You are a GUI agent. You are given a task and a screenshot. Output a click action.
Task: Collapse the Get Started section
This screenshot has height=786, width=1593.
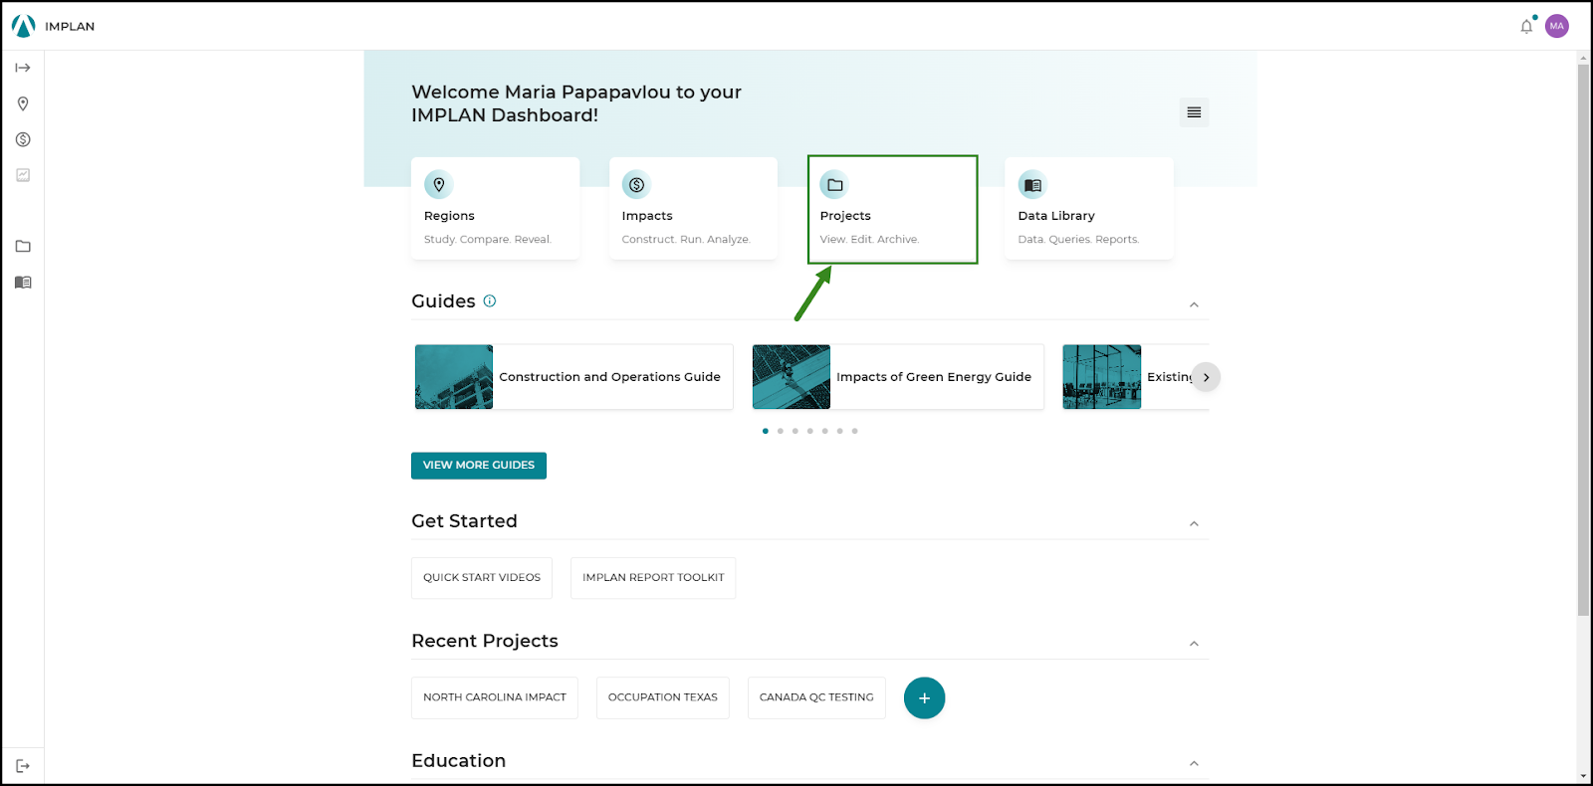(x=1194, y=524)
